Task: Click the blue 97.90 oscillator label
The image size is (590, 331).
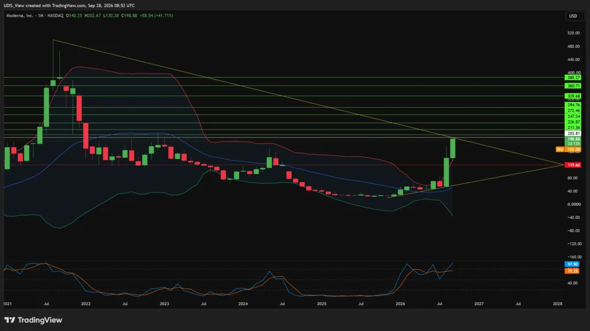Action: [572, 264]
